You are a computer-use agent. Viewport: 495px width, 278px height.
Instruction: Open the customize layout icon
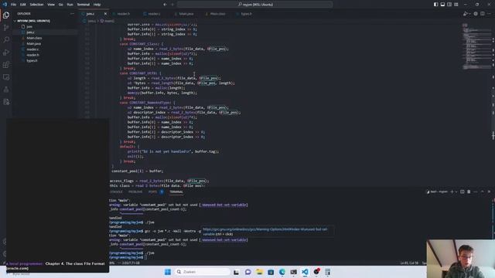coord(456,5)
